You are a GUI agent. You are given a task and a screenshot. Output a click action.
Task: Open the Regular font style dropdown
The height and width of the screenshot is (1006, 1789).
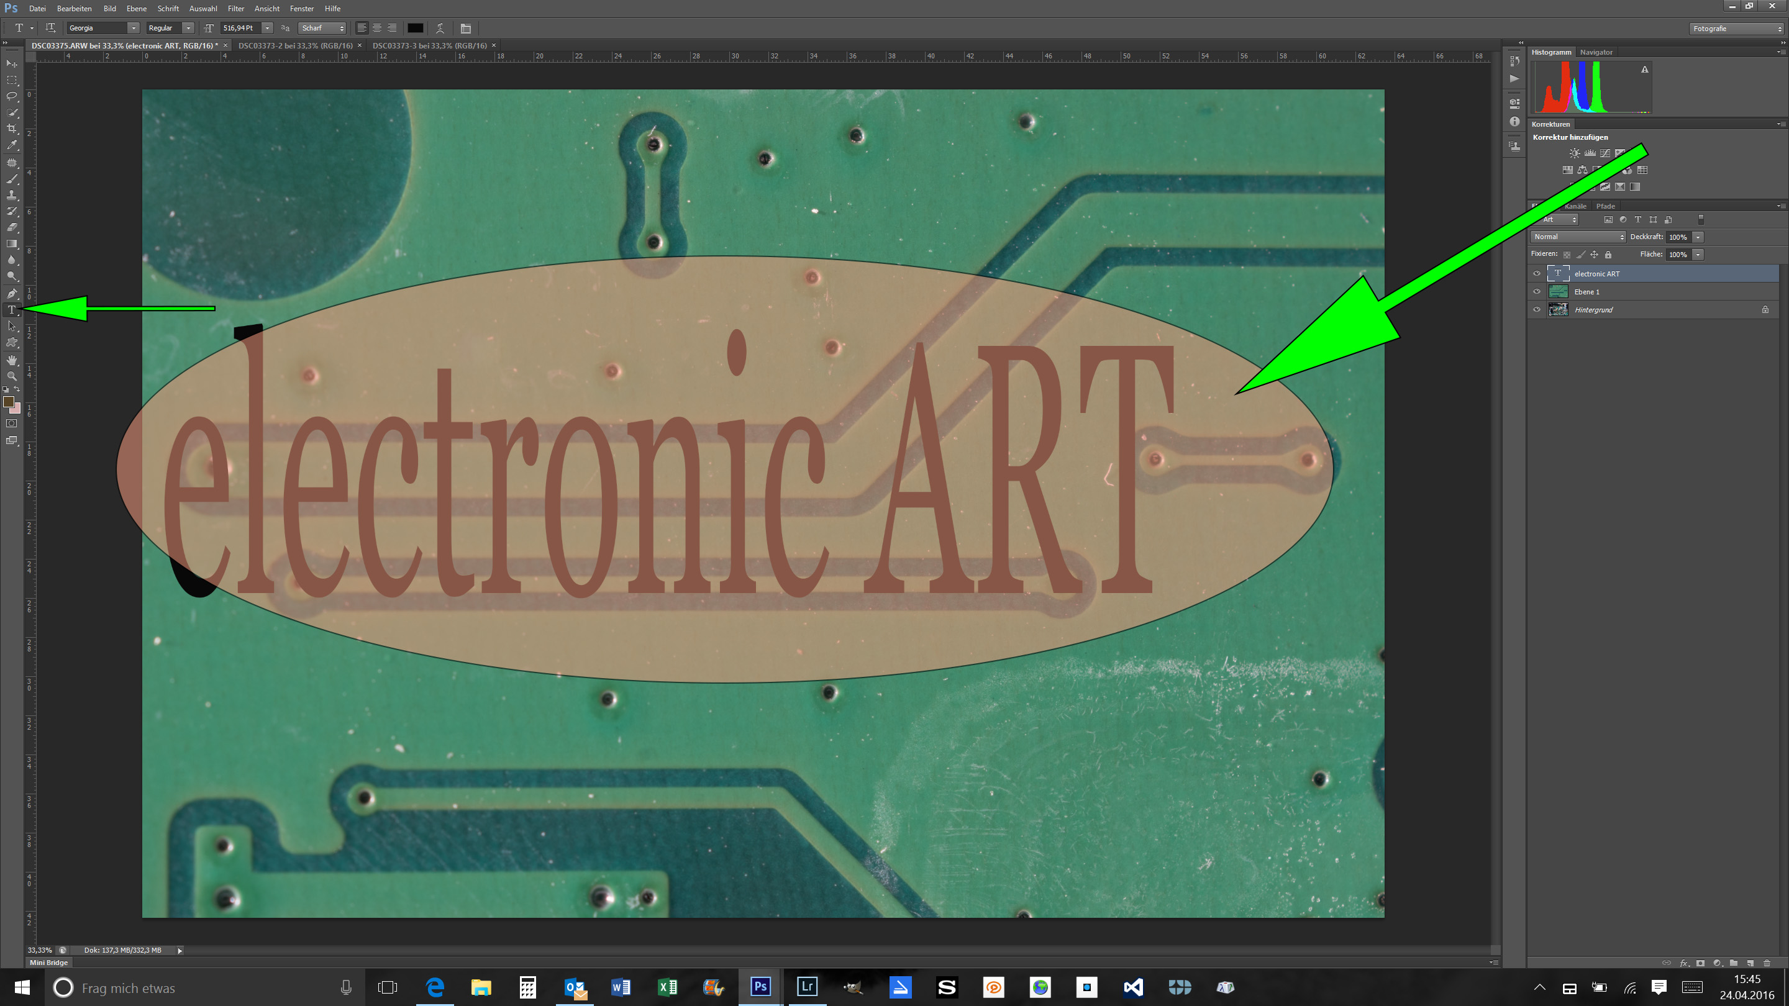click(188, 29)
